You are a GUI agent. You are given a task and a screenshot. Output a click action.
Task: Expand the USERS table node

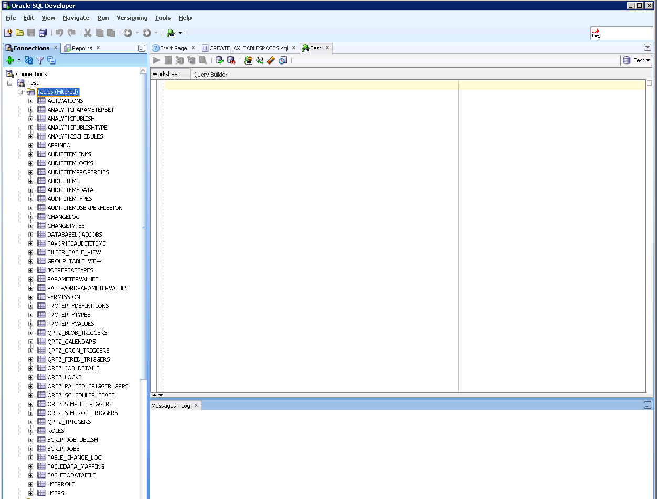pyautogui.click(x=30, y=493)
